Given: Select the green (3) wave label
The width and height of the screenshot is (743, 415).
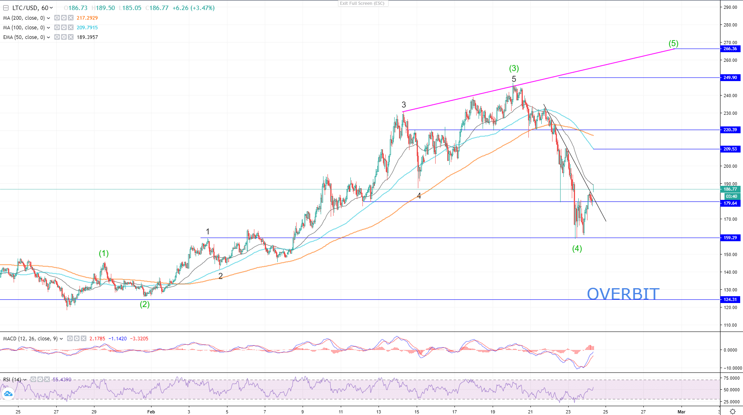Looking at the screenshot, I should click(514, 68).
